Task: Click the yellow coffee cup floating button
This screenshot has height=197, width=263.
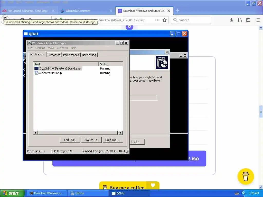Action: [246, 176]
